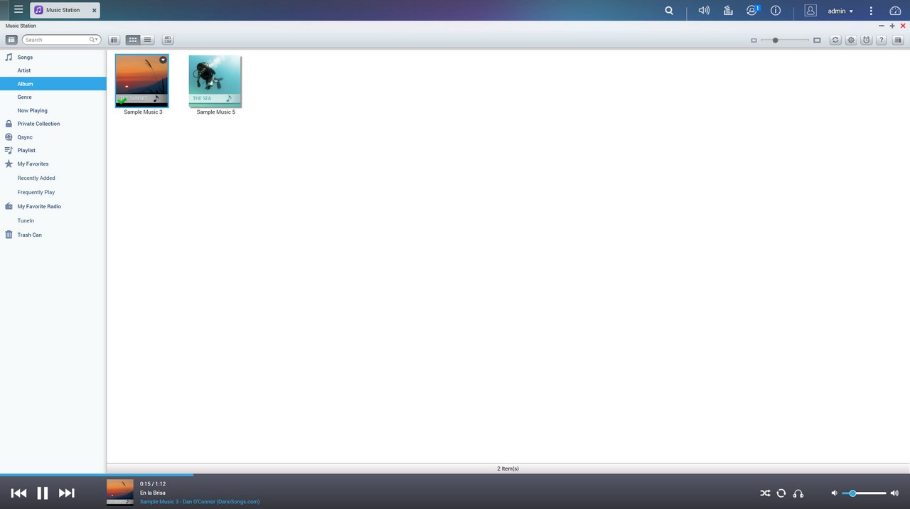Viewport: 910px width, 509px height.
Task: Open external devices icon with notification badge
Action: pos(752,11)
